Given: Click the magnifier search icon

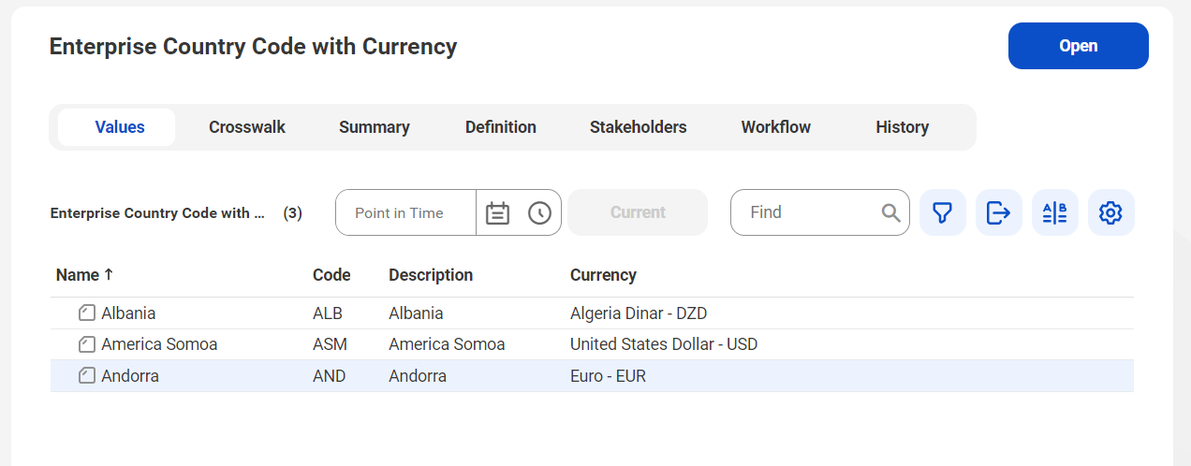Looking at the screenshot, I should tap(891, 213).
